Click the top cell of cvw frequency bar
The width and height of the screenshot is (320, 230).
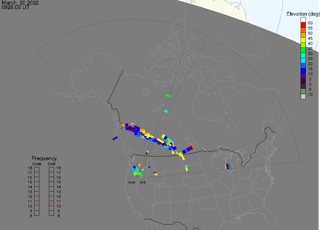tap(37, 170)
